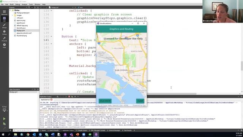Open PowerPoint from the taskbar
Screen dimensions: 243x137
pyautogui.click(x=77, y=134)
